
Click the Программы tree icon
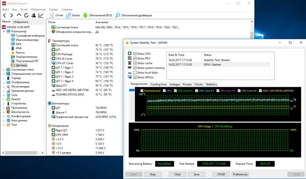pos(8,108)
